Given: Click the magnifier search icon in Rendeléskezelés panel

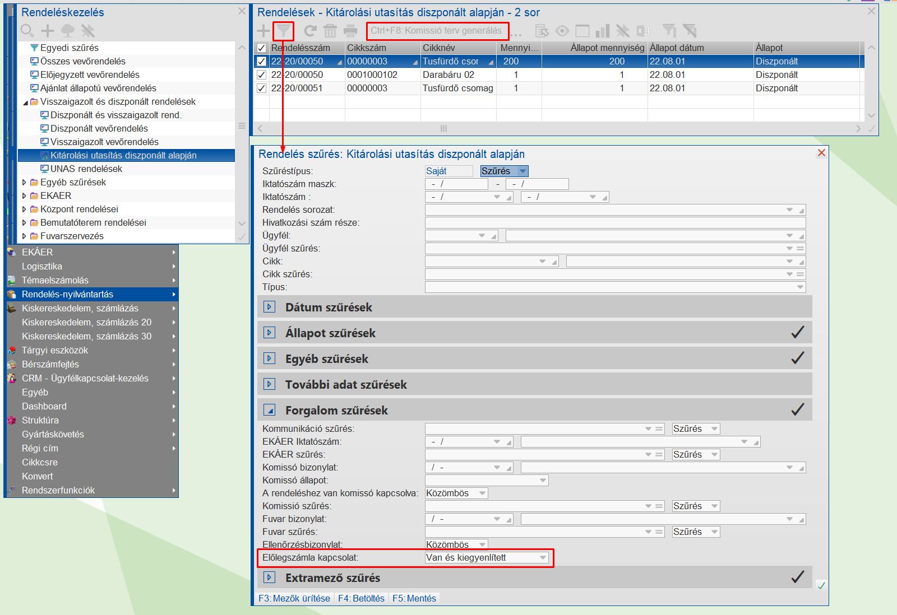Looking at the screenshot, I should pos(27,31).
